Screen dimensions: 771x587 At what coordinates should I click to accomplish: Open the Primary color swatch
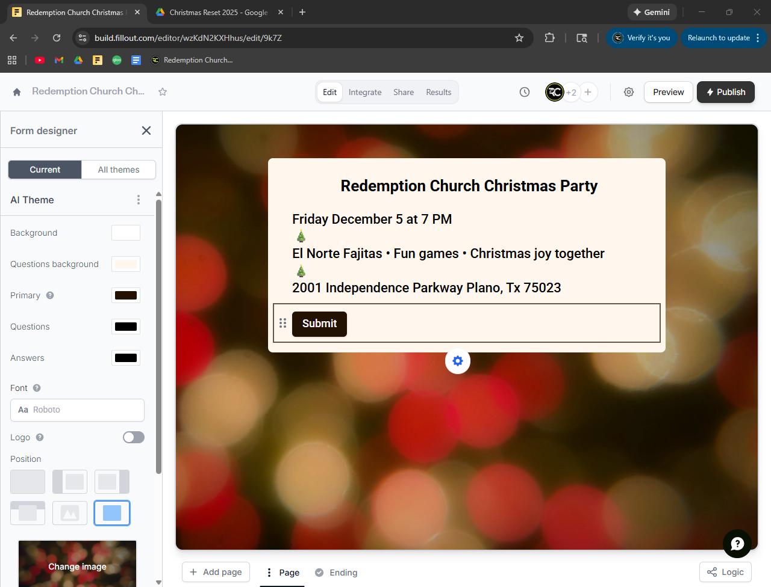pos(126,295)
